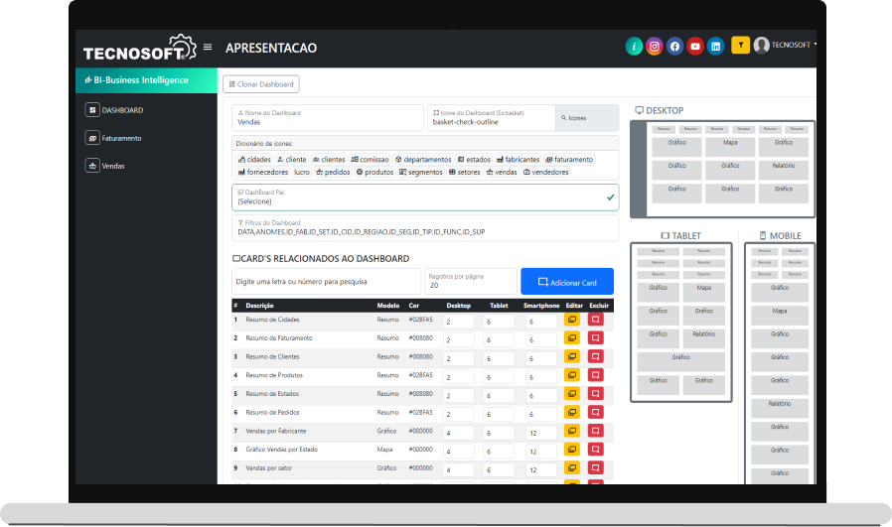
Task: Edit the Resumo de Cidades card
Action: [x=573, y=321]
